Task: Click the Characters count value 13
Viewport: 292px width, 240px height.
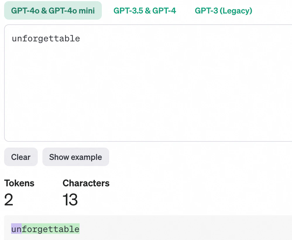Action: pyautogui.click(x=70, y=200)
